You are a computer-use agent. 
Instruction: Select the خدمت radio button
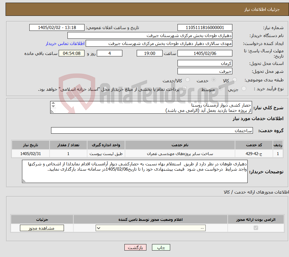[214, 80]
